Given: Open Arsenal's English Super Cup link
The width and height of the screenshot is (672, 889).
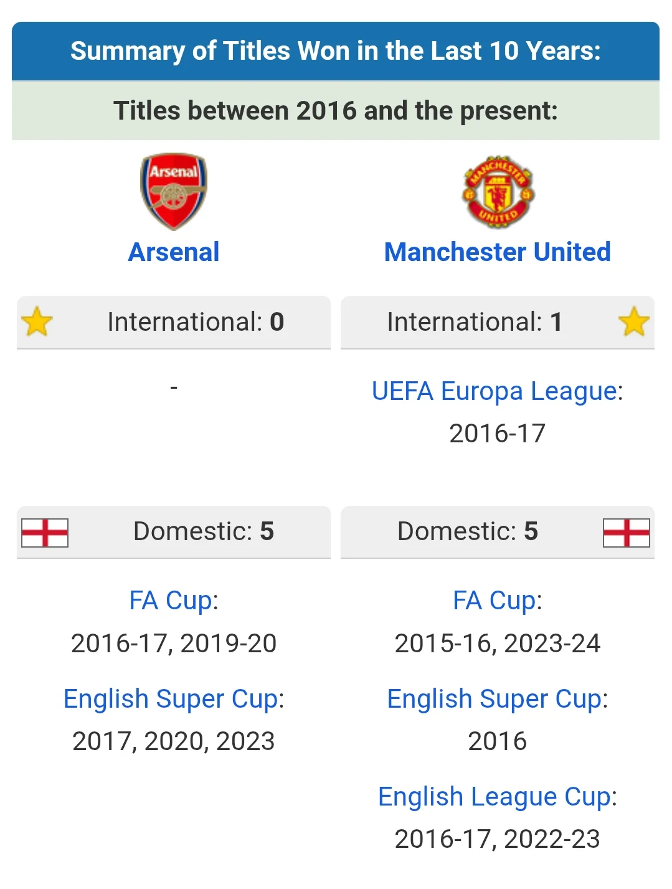Looking at the screenshot, I should click(x=171, y=699).
